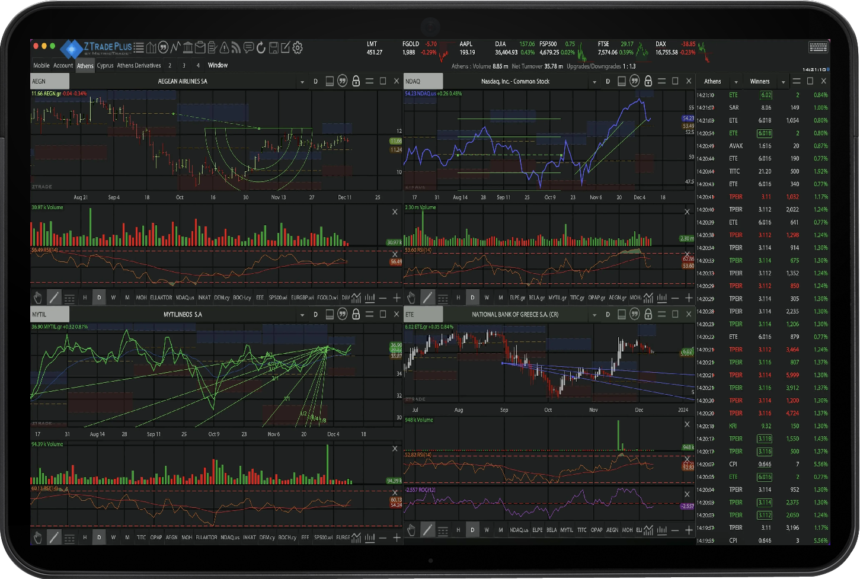Viewport: 860px width, 579px height.
Task: Open the ticker panel menu lines icon
Action: coord(797,81)
